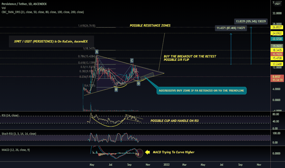Click the 13.8339 (105.34%) measurement label
The image size is (285, 168).
[251, 21]
